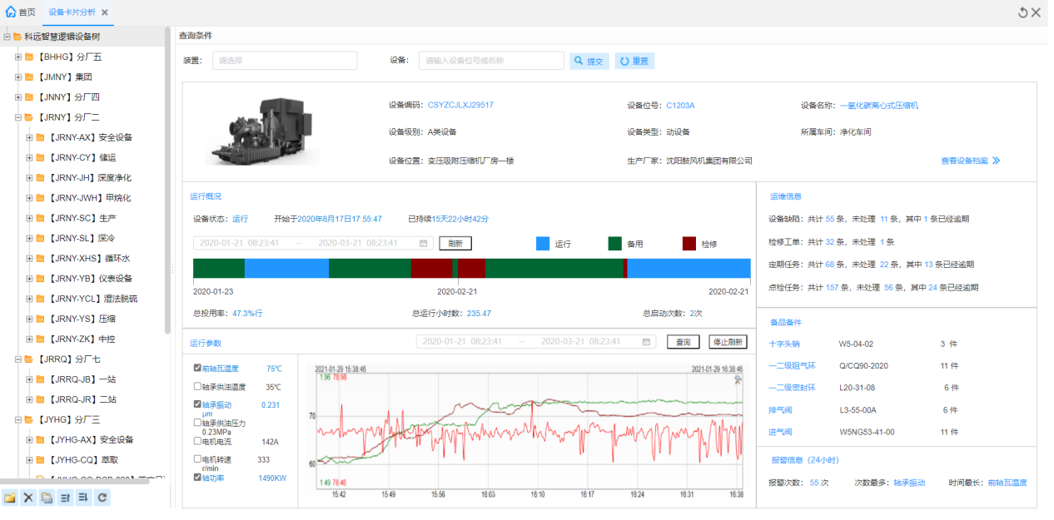Click folder icon of 【JYHG-CQ】萃取

tap(40, 460)
